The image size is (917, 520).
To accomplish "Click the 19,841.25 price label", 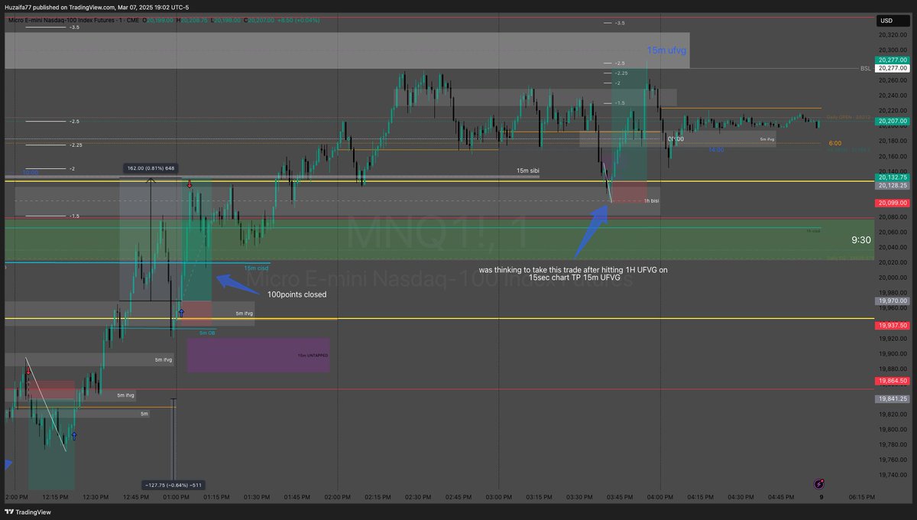I will pyautogui.click(x=892, y=398).
